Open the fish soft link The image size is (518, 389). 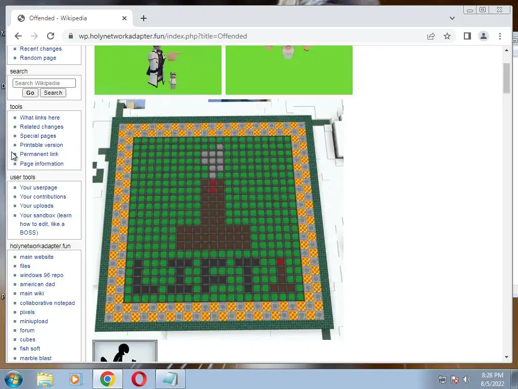coord(30,348)
